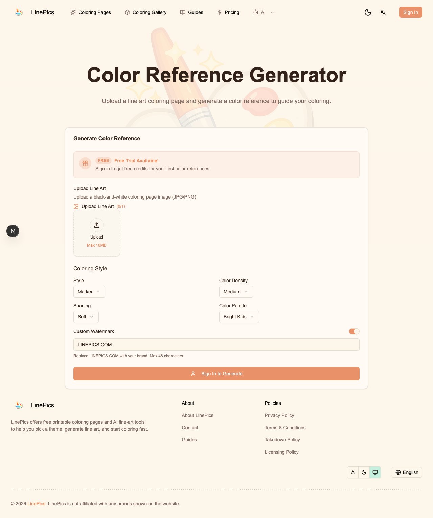Click the upload arrow icon to add line art
This screenshot has height=518, width=433.
click(96, 225)
